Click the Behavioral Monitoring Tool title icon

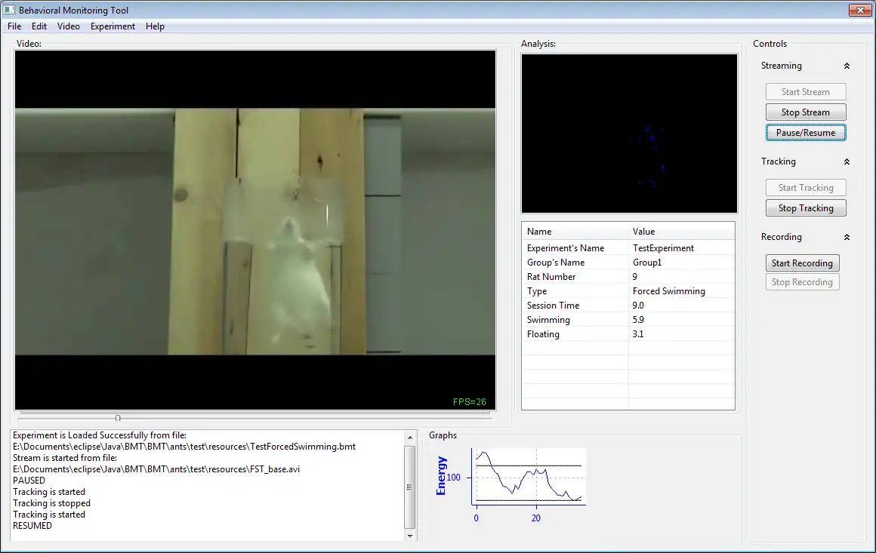tap(9, 10)
